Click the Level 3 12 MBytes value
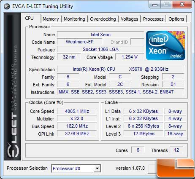The image size is (195, 179). [x=144, y=134]
